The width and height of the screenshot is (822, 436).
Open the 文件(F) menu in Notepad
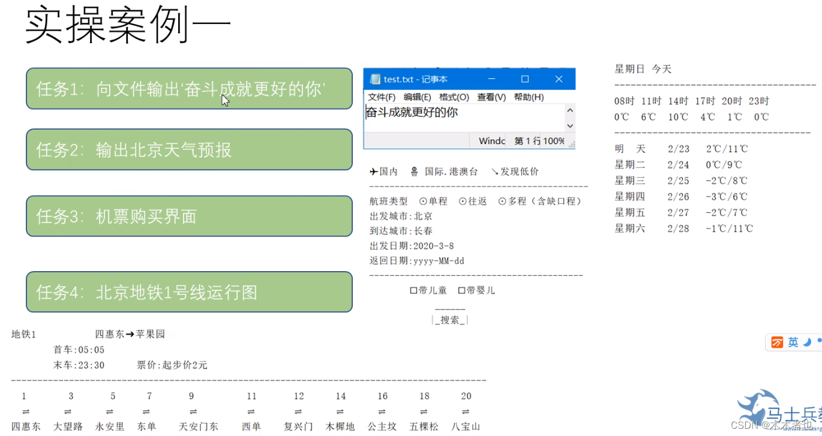pos(380,97)
